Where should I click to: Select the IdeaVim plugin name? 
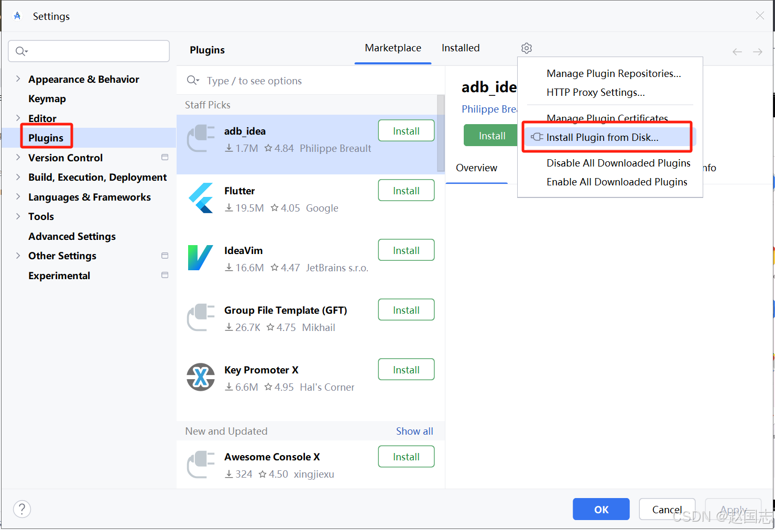click(244, 250)
